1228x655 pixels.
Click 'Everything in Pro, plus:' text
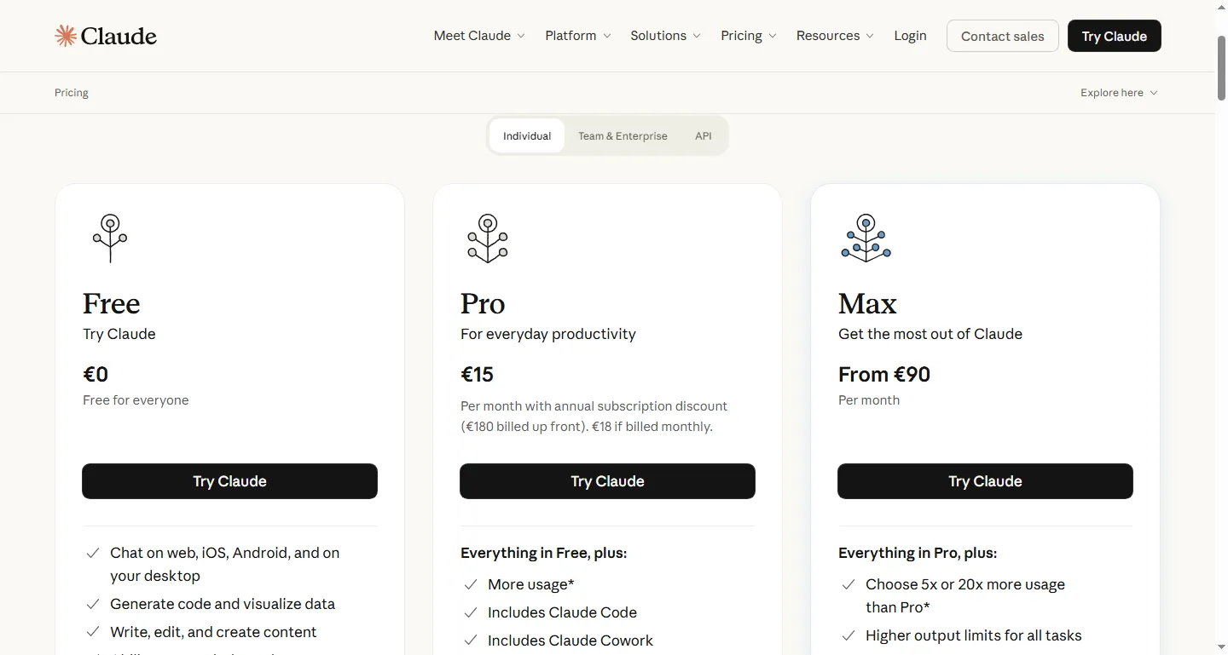(x=918, y=553)
